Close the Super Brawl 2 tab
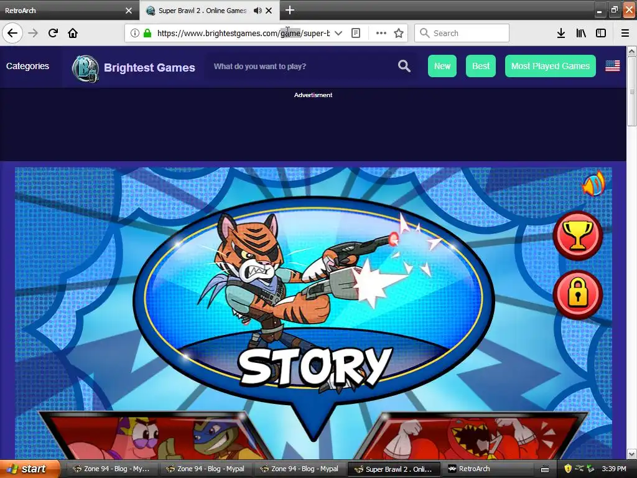The image size is (637, 478). click(x=269, y=11)
